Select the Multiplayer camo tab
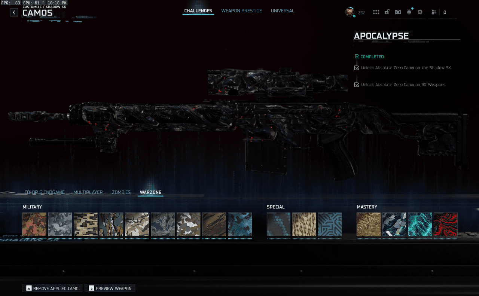Image resolution: width=479 pixels, height=296 pixels. [88, 192]
